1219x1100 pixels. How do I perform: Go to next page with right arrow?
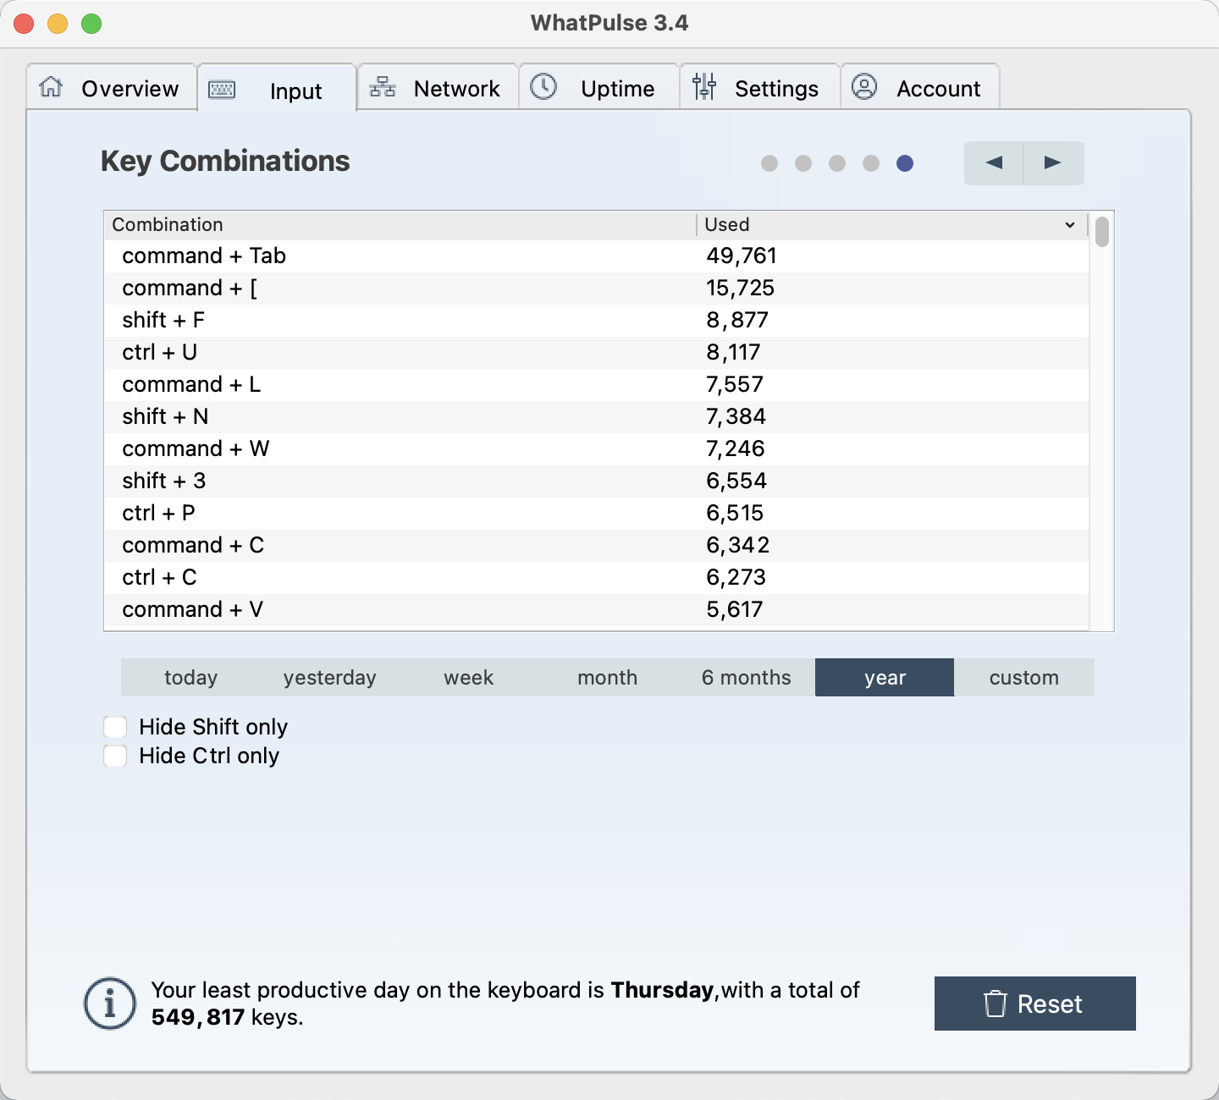[x=1053, y=162]
